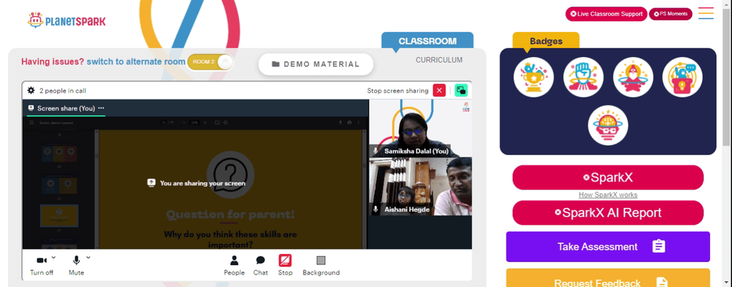The width and height of the screenshot is (732, 287).
Task: Open PS Moments
Action: 671,14
